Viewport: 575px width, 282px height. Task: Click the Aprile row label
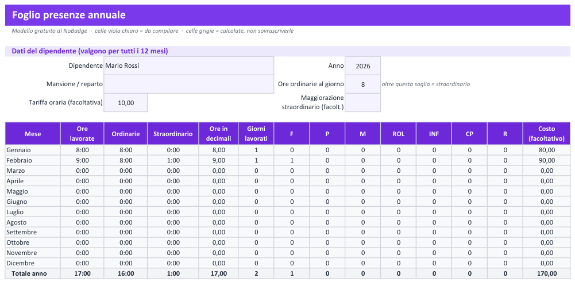pos(33,181)
